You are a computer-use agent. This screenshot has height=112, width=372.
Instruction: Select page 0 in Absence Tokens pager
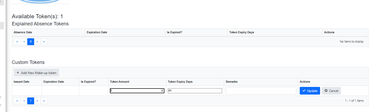31,42
